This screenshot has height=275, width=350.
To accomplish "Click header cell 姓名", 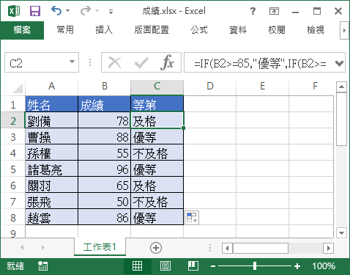I will click(x=51, y=105).
